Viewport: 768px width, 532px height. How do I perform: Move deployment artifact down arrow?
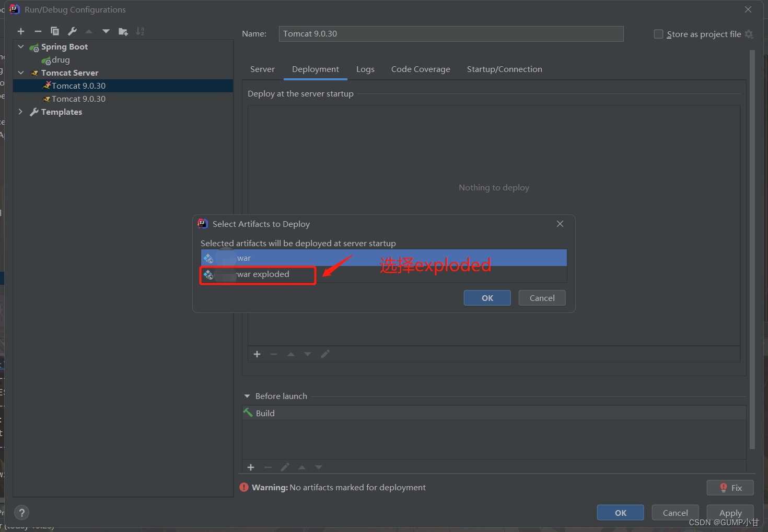[x=308, y=354]
